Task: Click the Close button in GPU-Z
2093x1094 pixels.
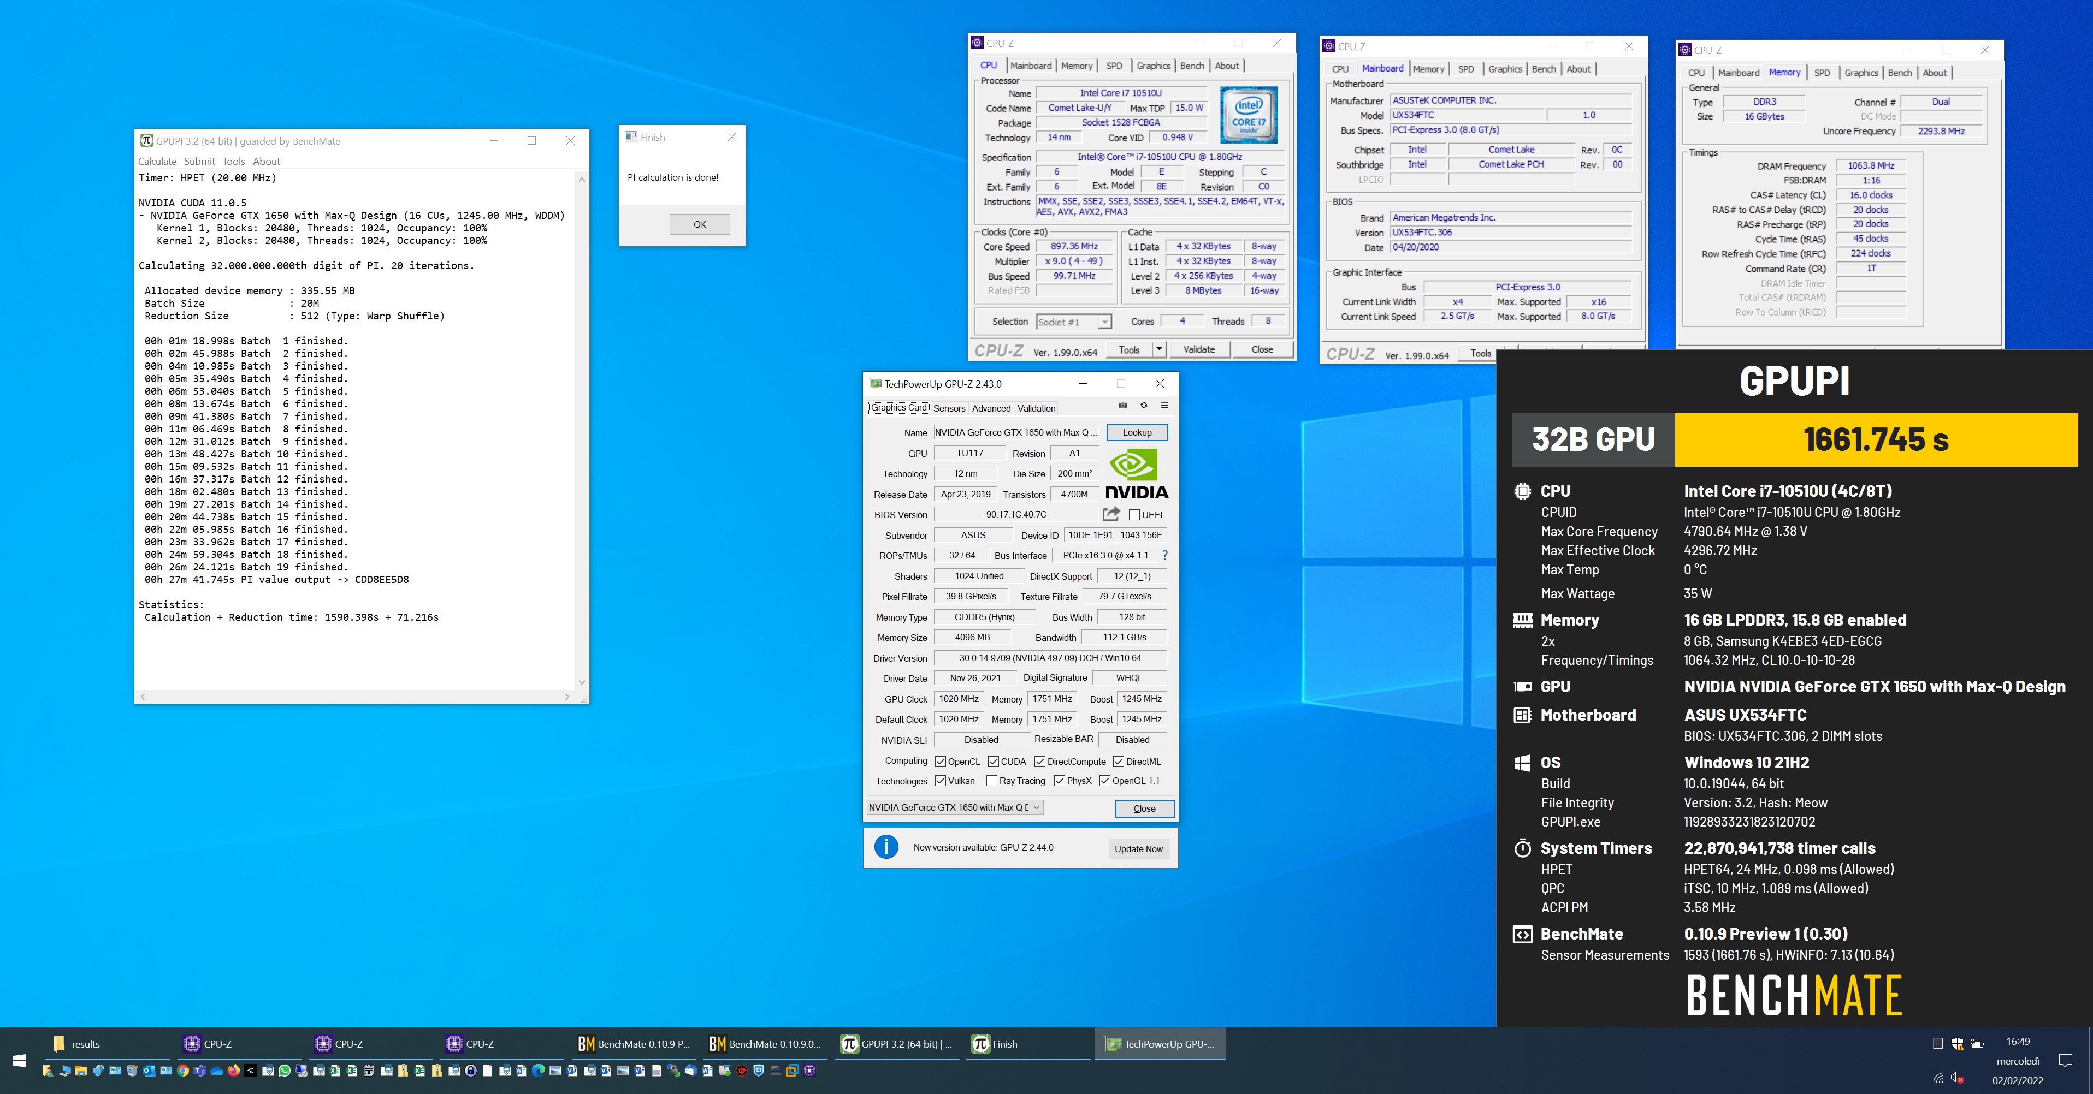Action: pyautogui.click(x=1144, y=808)
